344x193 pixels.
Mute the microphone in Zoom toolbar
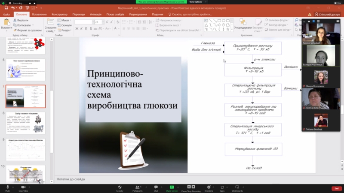click(7, 187)
